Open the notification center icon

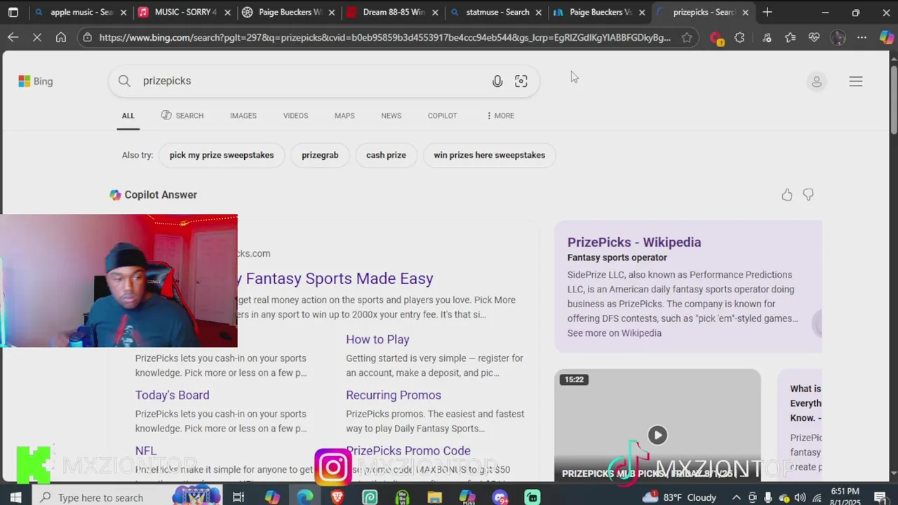(x=880, y=497)
